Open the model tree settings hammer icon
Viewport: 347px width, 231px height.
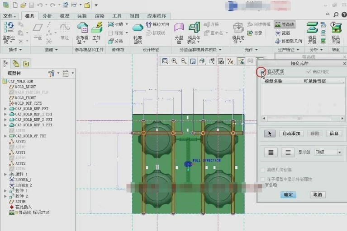point(51,73)
